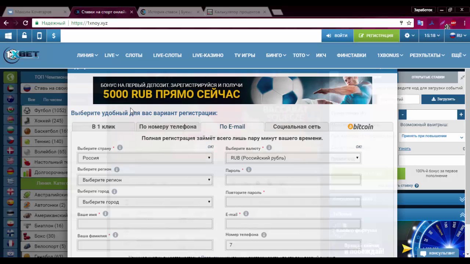Click the info icon next to Пароль
This screenshot has width=470, height=264.
point(249,170)
